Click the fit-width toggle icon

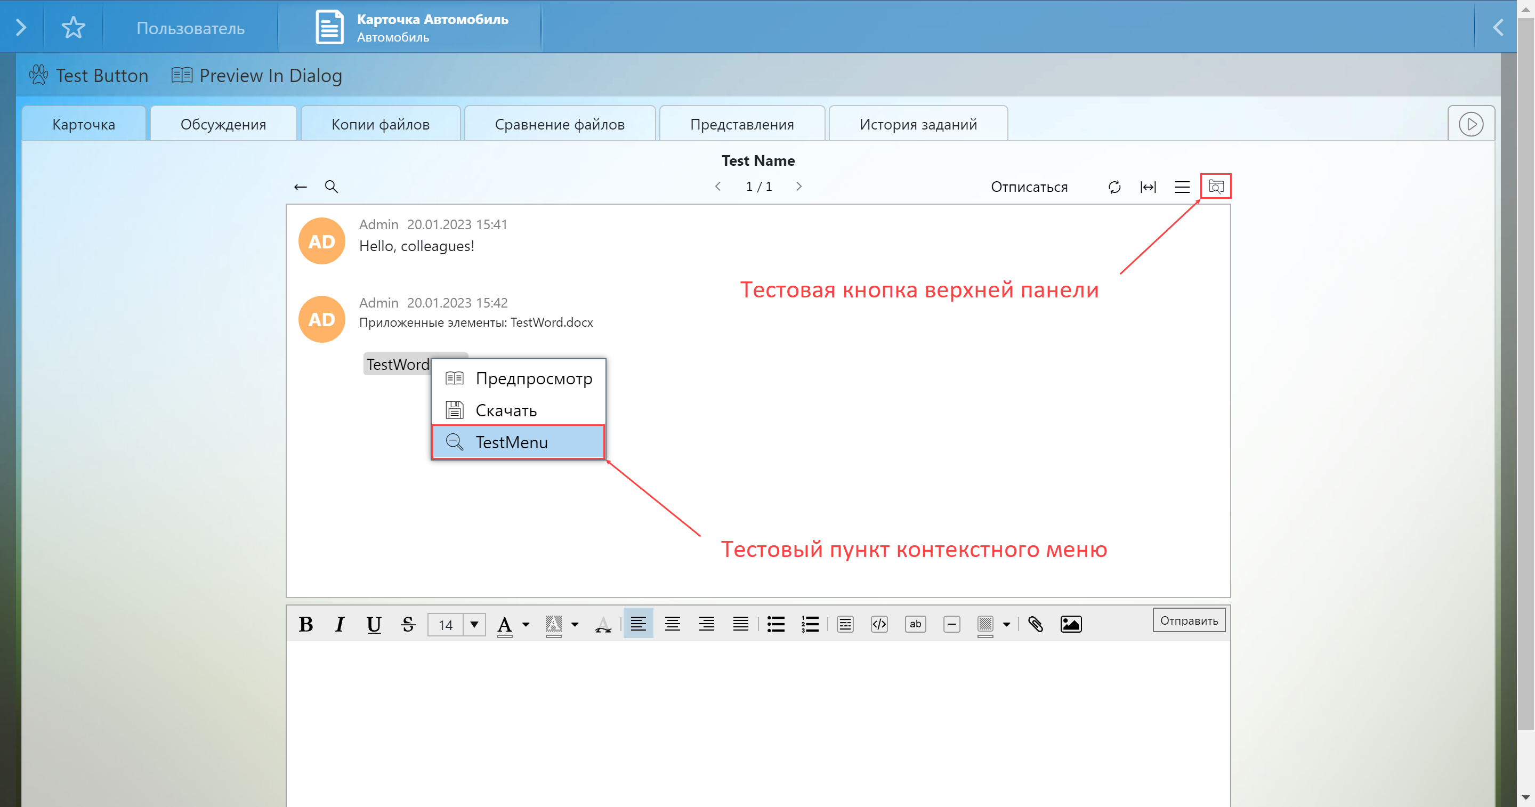point(1148,187)
